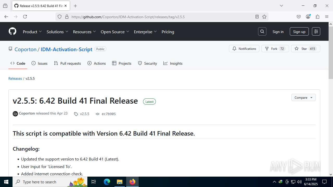Open the Pull requests tab

(x=67, y=63)
